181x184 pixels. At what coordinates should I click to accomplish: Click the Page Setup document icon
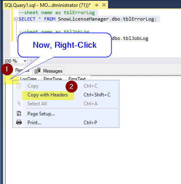coord(19,113)
